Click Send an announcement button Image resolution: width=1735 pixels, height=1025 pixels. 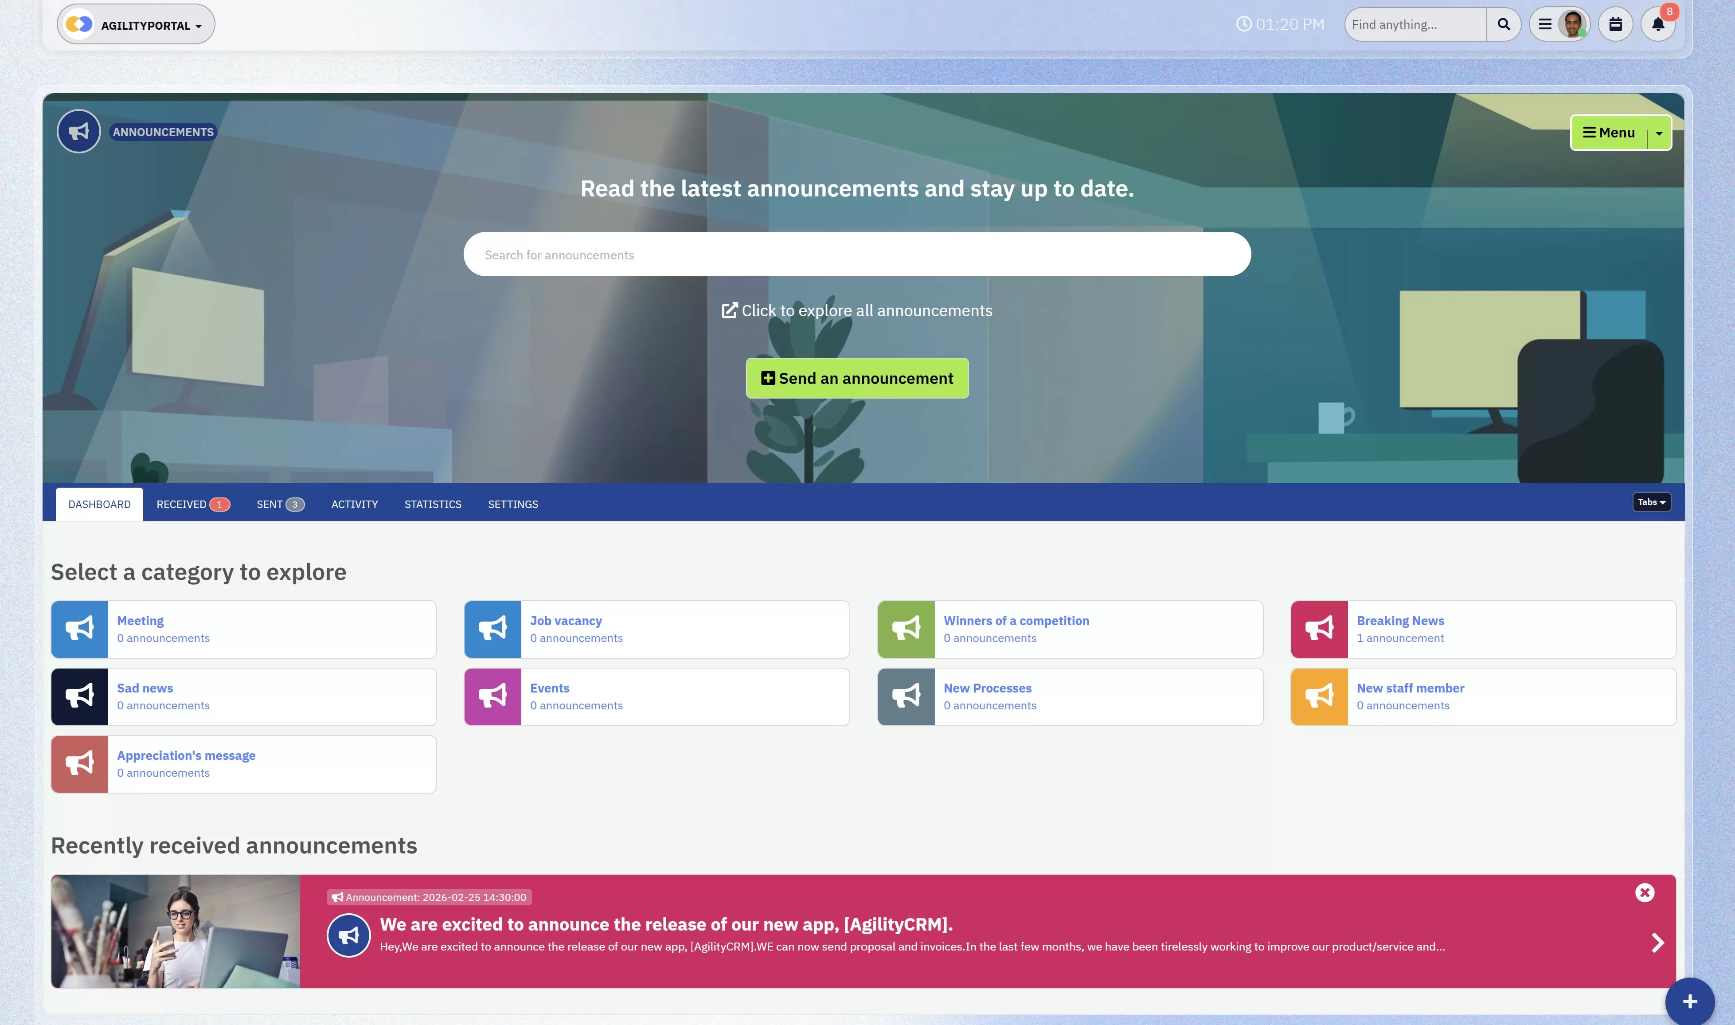(x=857, y=379)
